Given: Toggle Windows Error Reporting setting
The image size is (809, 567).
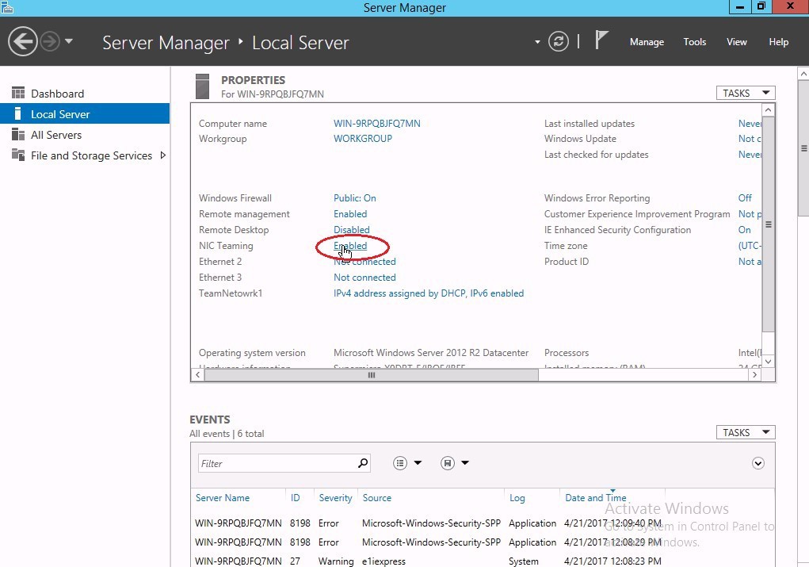Looking at the screenshot, I should click(x=744, y=197).
